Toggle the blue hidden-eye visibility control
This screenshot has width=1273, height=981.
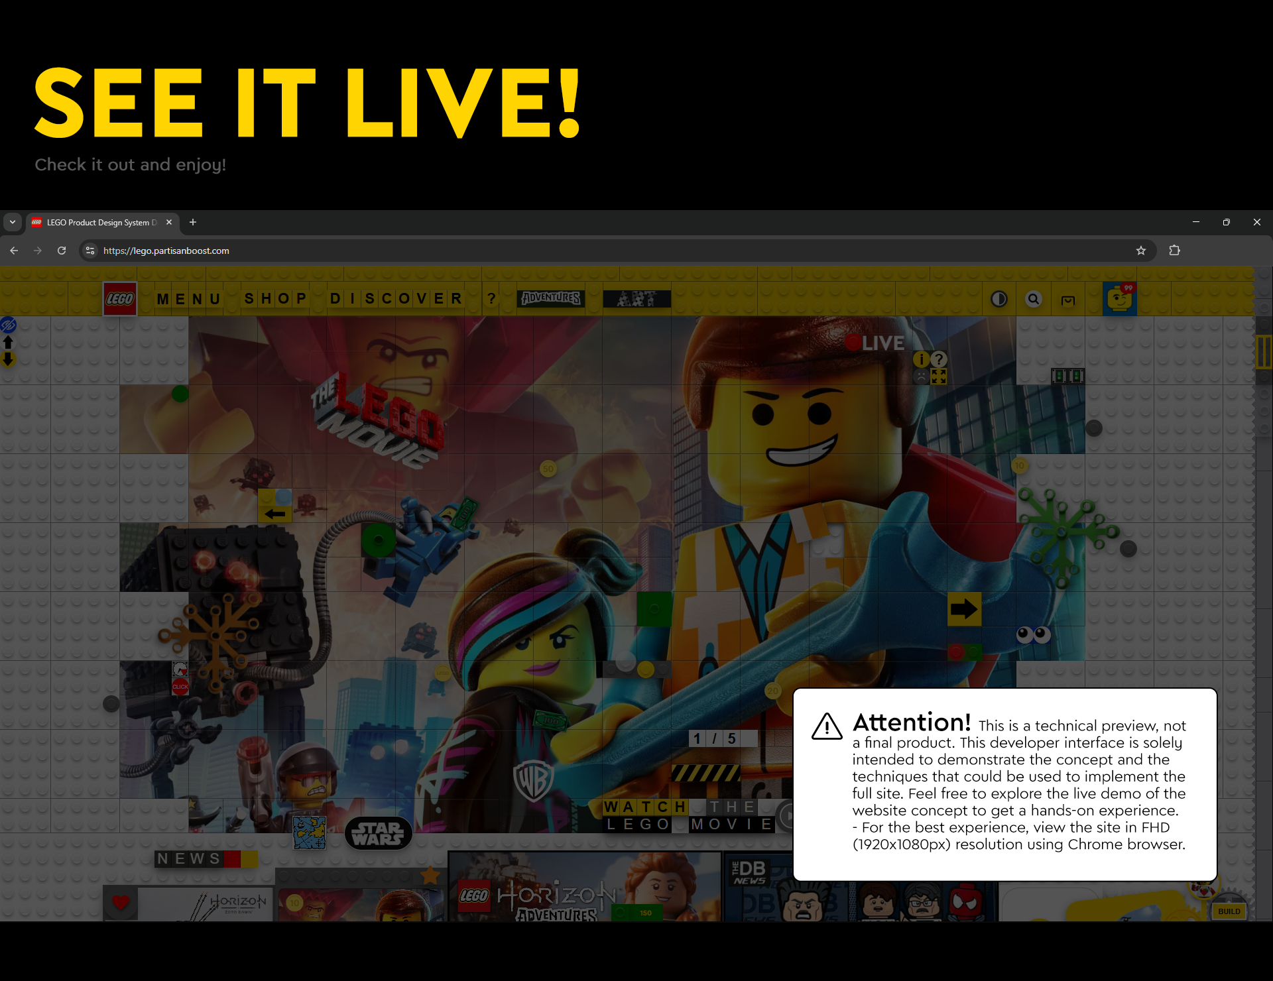[8, 325]
